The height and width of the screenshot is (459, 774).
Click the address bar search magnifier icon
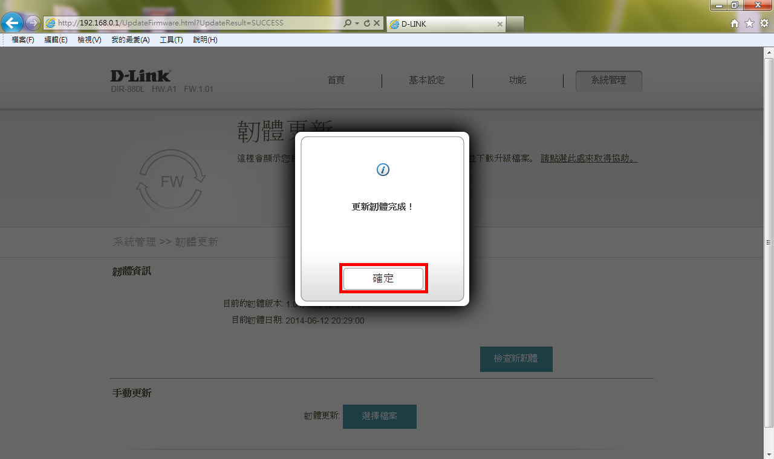pyautogui.click(x=347, y=23)
